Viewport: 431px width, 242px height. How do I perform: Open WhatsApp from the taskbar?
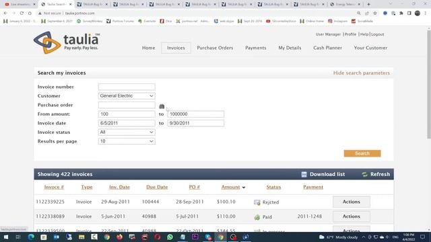click(170, 237)
